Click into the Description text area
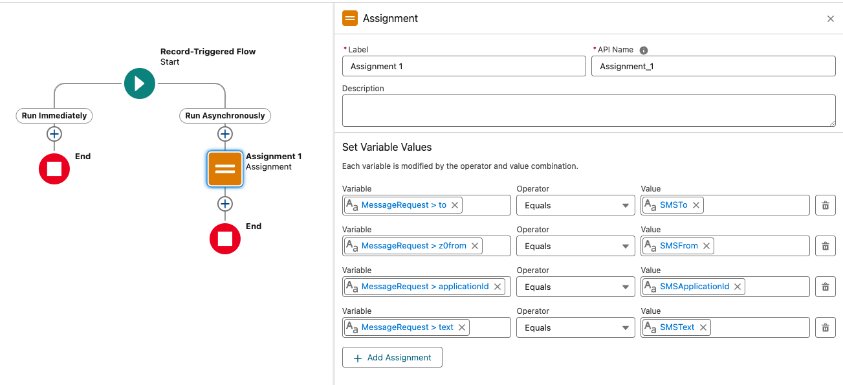Viewport: 843px width, 385px height. tap(589, 111)
